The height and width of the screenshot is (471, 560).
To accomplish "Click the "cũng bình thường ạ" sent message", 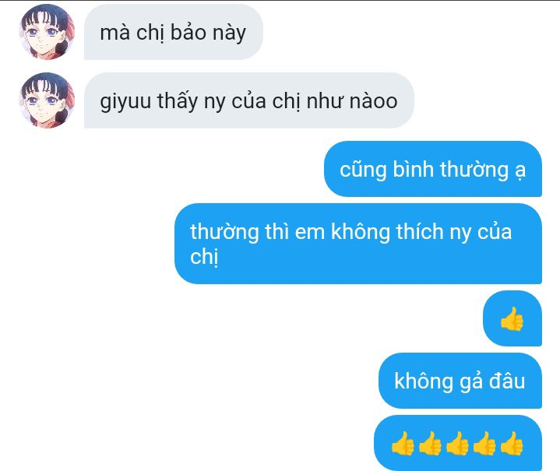I will (x=433, y=169).
